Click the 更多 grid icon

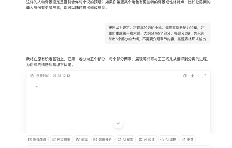[183, 140]
